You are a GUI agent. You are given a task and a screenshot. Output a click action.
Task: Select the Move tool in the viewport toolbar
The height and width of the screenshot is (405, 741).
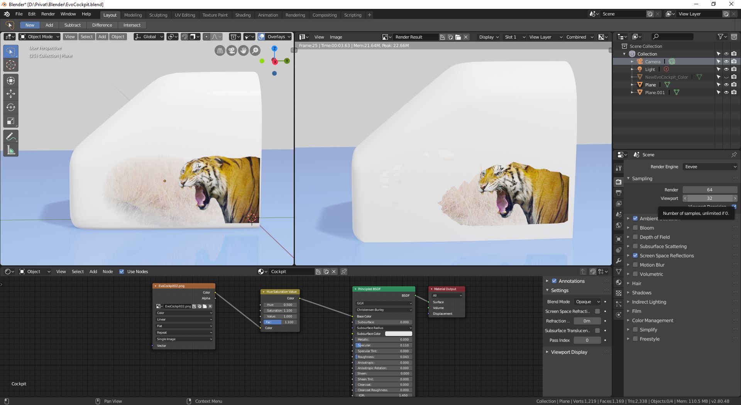[10, 93]
